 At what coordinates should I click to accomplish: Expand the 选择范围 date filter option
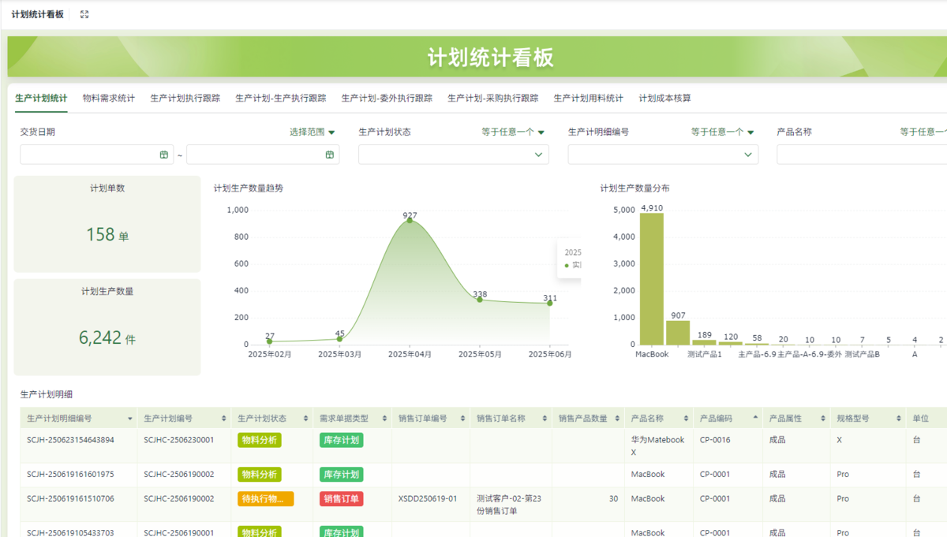[313, 132]
